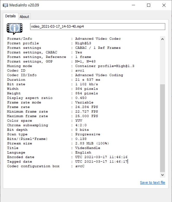This screenshot has height=202, width=172.
Task: Click the 'Yes' CABAC value
Action: [78, 52]
